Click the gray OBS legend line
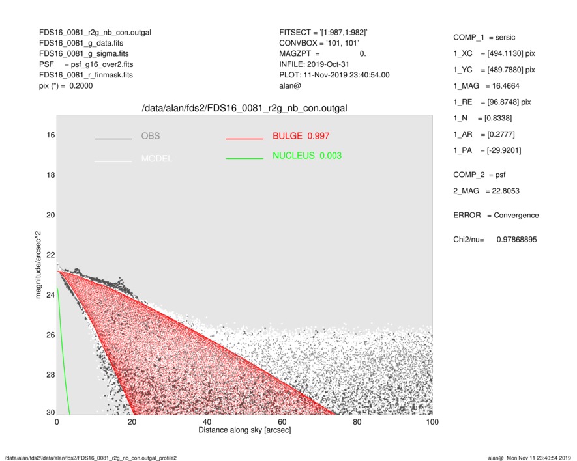Viewport: 577px width, 461px height. [x=113, y=139]
